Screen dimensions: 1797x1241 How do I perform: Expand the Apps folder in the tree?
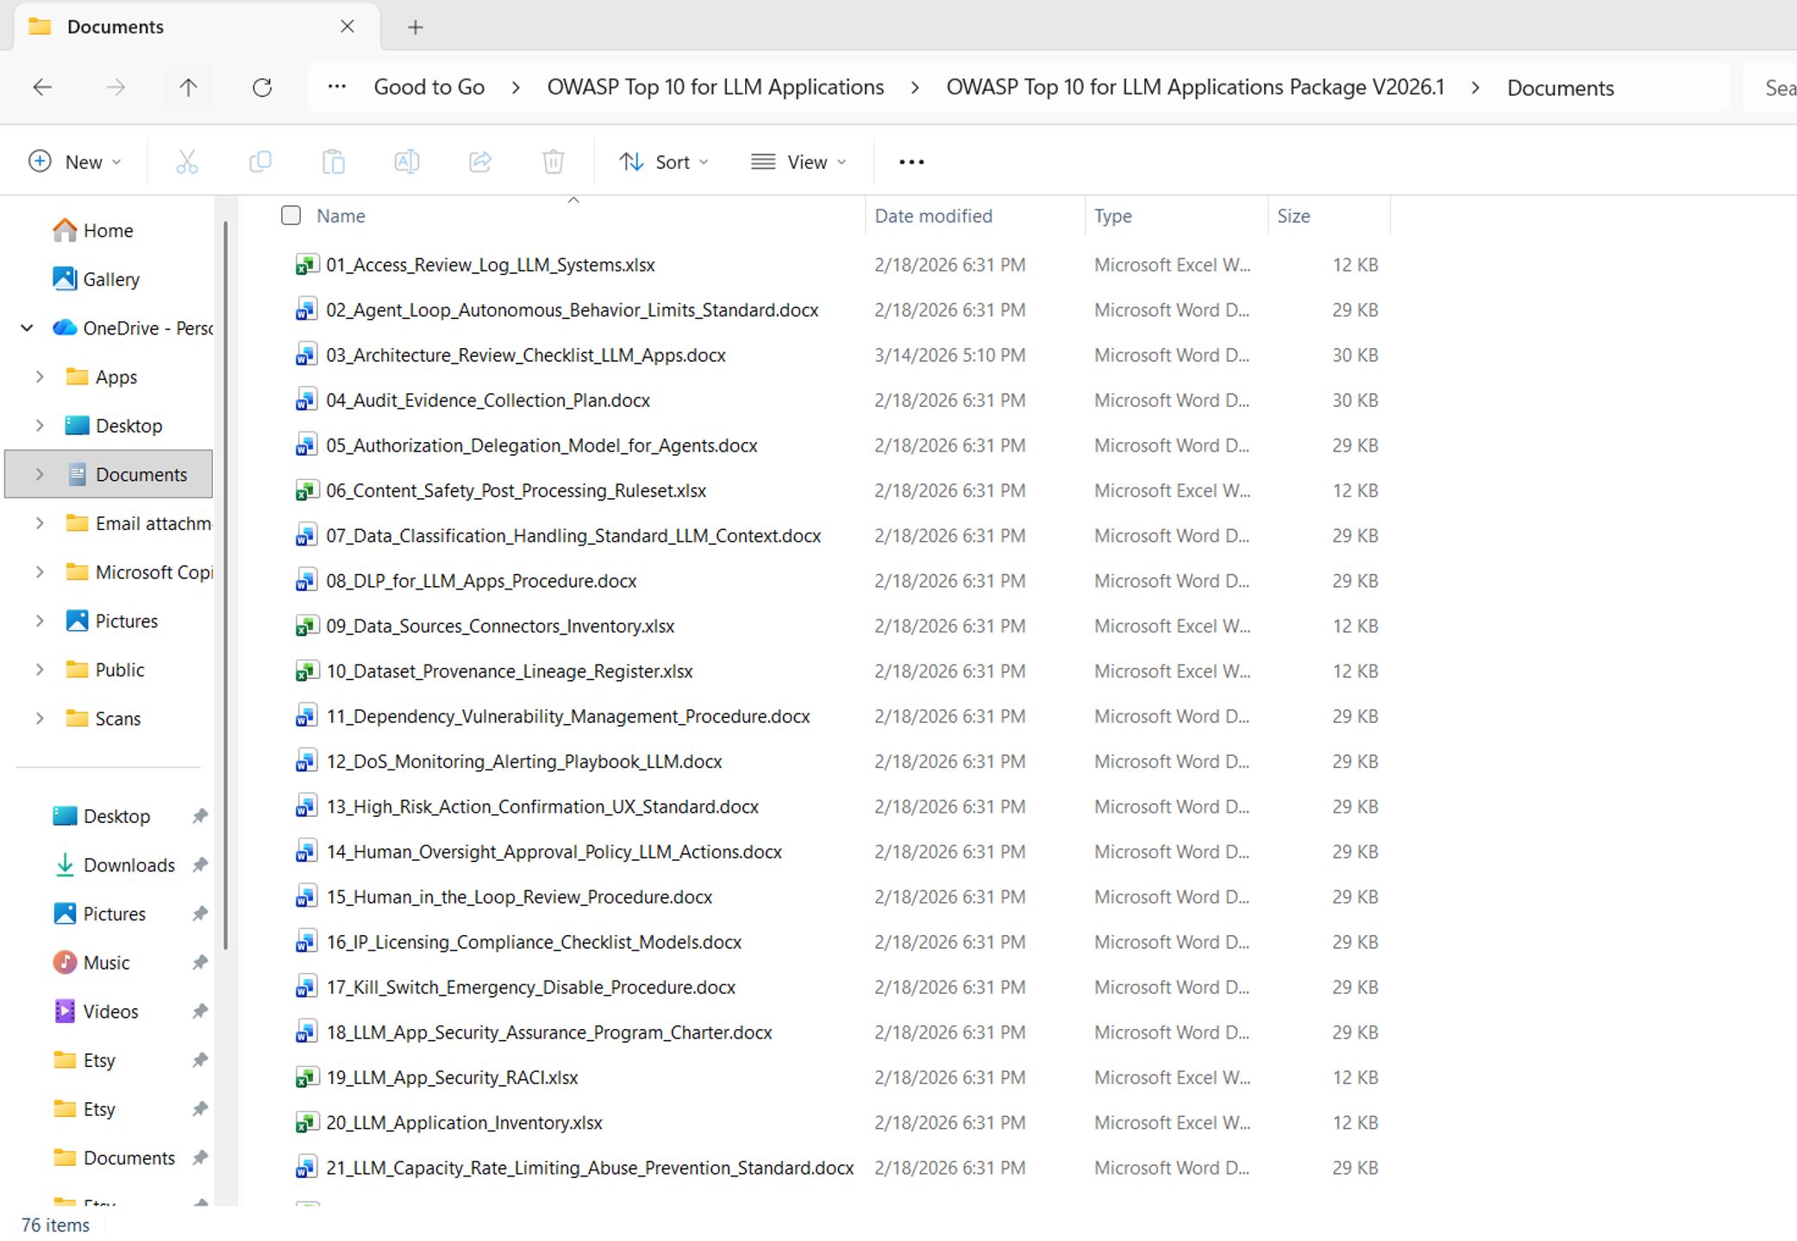point(40,377)
